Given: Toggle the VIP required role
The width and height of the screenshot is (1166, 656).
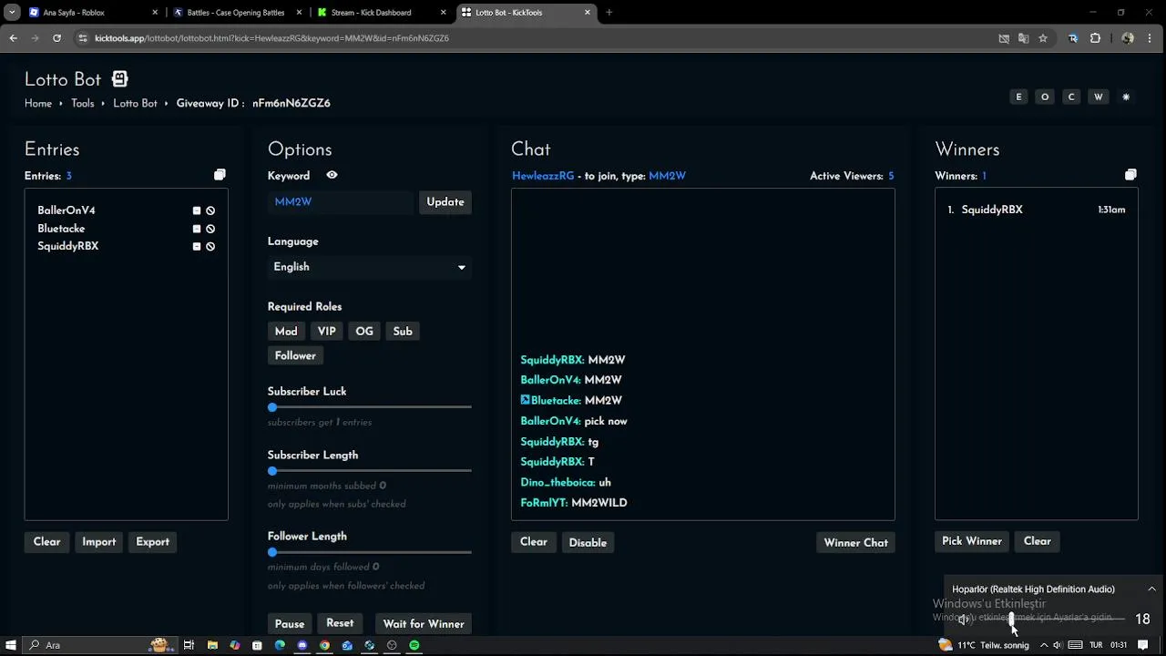Looking at the screenshot, I should tap(326, 332).
